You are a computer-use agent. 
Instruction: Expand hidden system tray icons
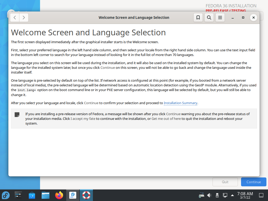232,195
